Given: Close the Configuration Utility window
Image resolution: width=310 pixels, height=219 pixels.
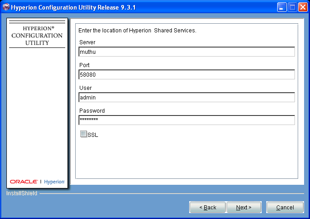Looking at the screenshot, I should pyautogui.click(x=303, y=7).
